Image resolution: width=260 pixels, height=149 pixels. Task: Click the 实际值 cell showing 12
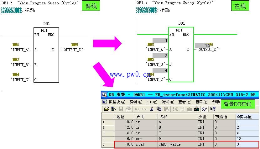pyautogui.click(x=247, y=139)
